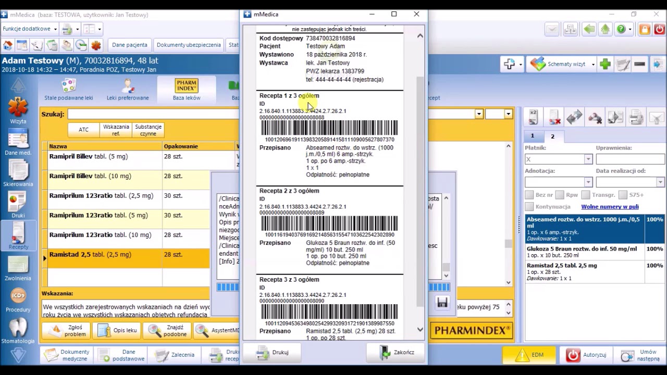Viewport: 667px width, 375px height.
Task: Click the printer icon in prescription toolbar
Action: pos(636,117)
